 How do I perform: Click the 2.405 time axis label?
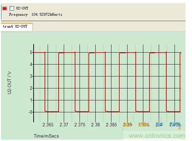point(175,125)
